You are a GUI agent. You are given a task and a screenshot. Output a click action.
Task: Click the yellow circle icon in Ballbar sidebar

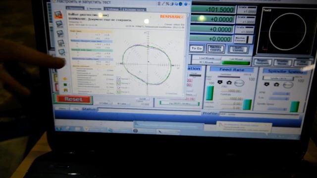click(65, 79)
